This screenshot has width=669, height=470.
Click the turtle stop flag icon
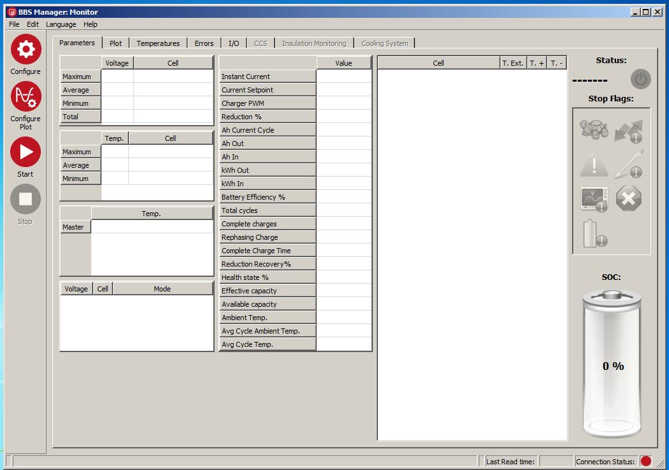pyautogui.click(x=592, y=130)
